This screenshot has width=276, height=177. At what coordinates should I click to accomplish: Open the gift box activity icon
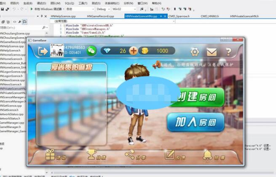(x=50, y=155)
